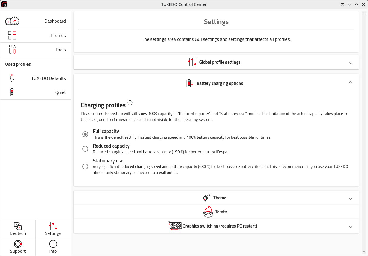Viewport: 368px width, 256px height.
Task: Click Global profile settings title text
Action: (220, 62)
